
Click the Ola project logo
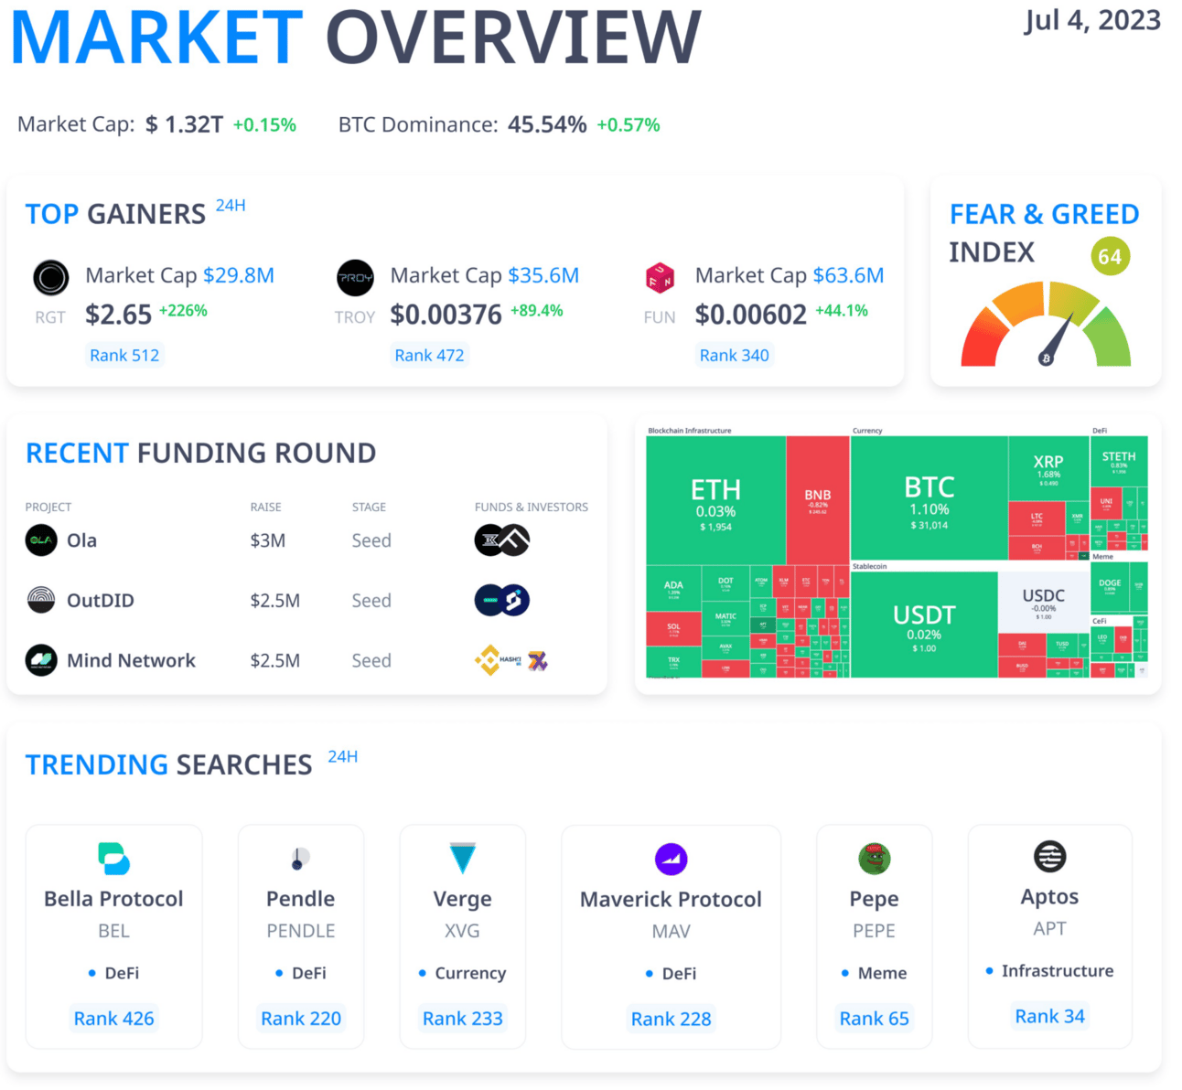(x=41, y=540)
